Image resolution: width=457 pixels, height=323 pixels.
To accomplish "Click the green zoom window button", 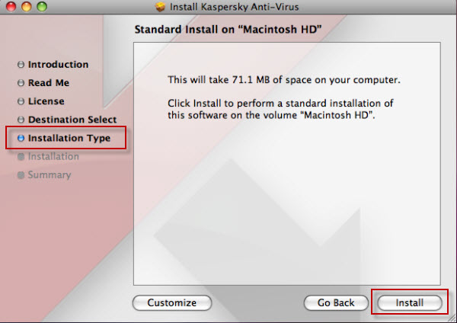I will point(42,6).
